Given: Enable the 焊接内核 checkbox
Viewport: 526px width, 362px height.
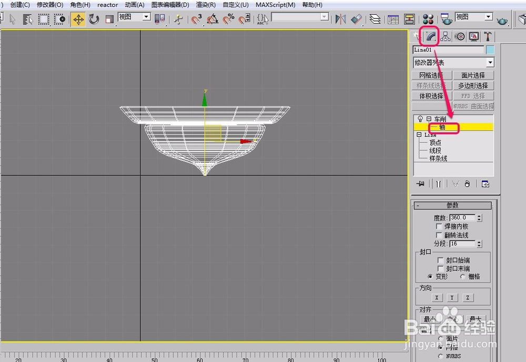Looking at the screenshot, I should point(439,226).
